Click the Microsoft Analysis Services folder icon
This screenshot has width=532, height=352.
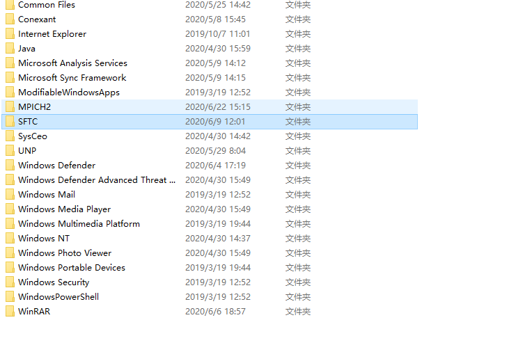pyautogui.click(x=10, y=63)
